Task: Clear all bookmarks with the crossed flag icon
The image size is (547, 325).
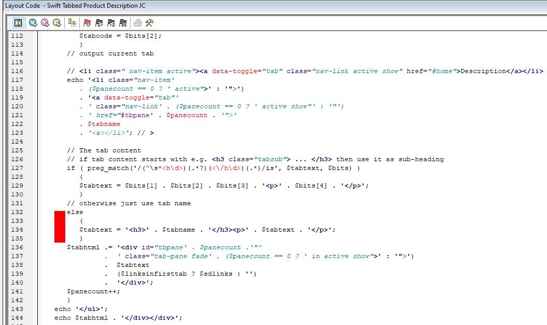Action: (x=123, y=23)
